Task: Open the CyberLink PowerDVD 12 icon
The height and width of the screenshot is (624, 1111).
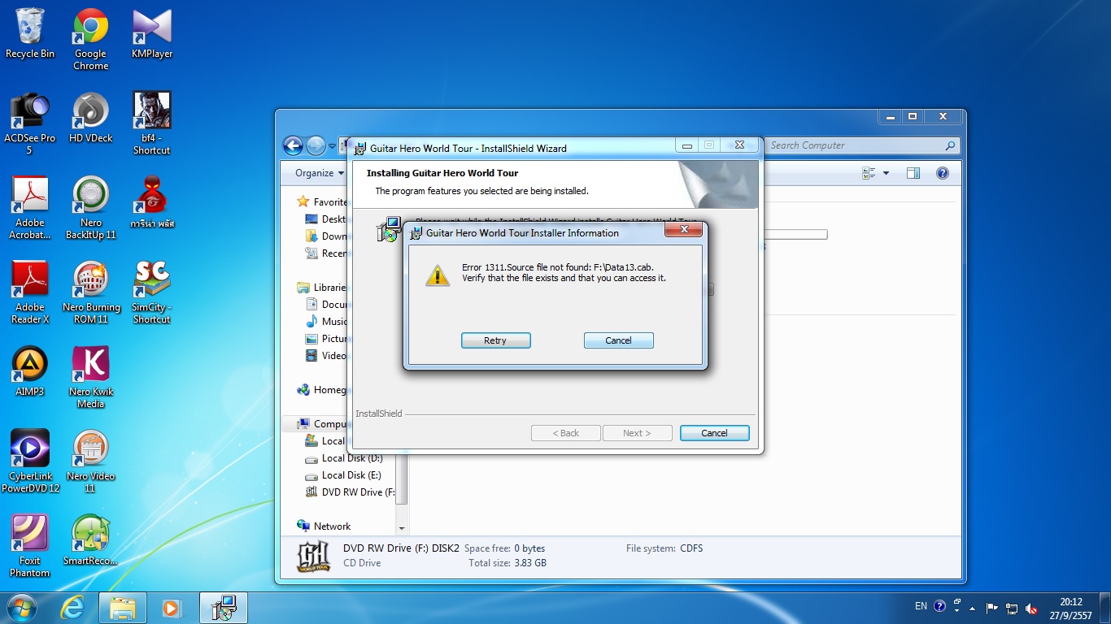Action: click(30, 452)
